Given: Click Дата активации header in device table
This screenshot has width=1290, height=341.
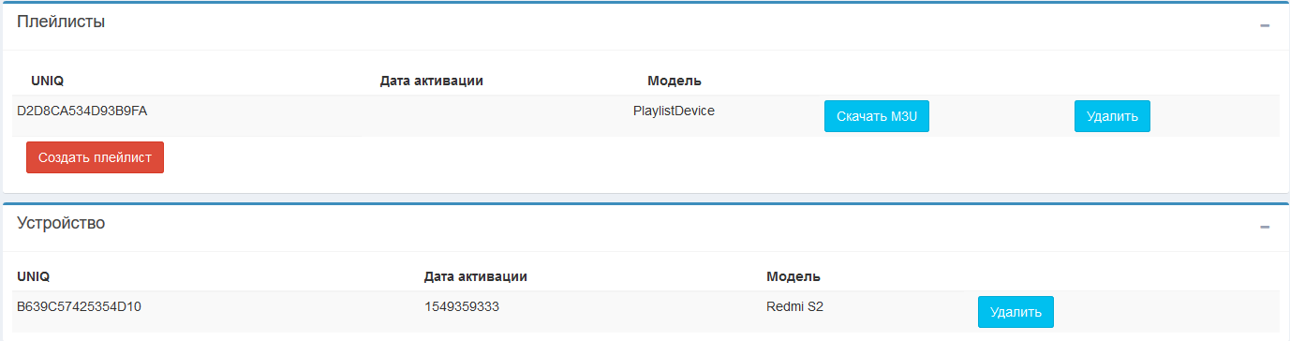Looking at the screenshot, I should pos(476,276).
